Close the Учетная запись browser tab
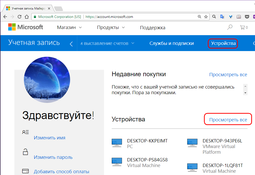Screen dimensions: 255x175 (49, 8)
